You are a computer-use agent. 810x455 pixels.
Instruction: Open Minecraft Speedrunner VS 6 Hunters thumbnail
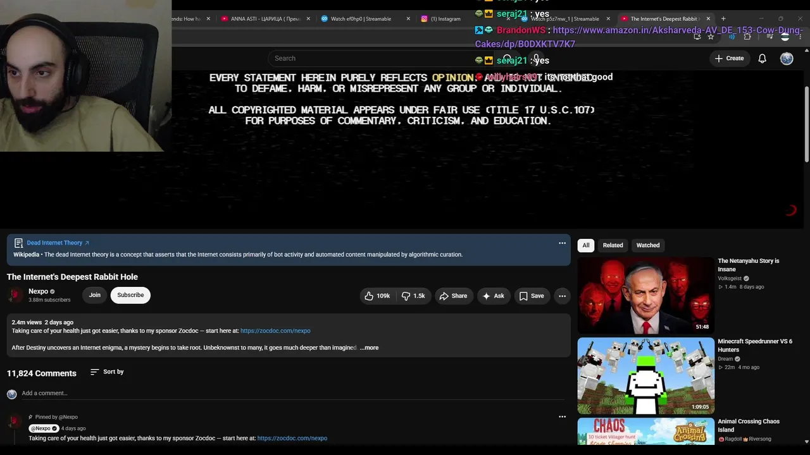point(645,375)
